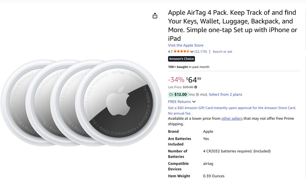Click the other sellers link
The image size is (306, 179).
232,119
